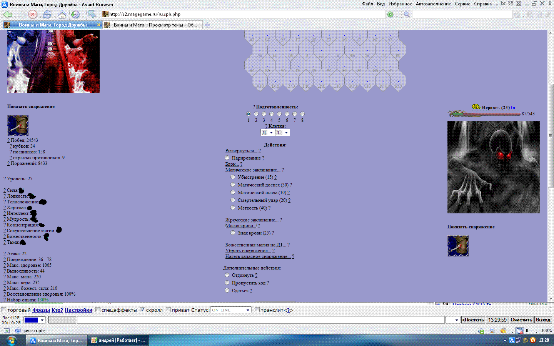Open the zoom 100% dropdown arrow
The image size is (554, 346).
tap(536, 331)
